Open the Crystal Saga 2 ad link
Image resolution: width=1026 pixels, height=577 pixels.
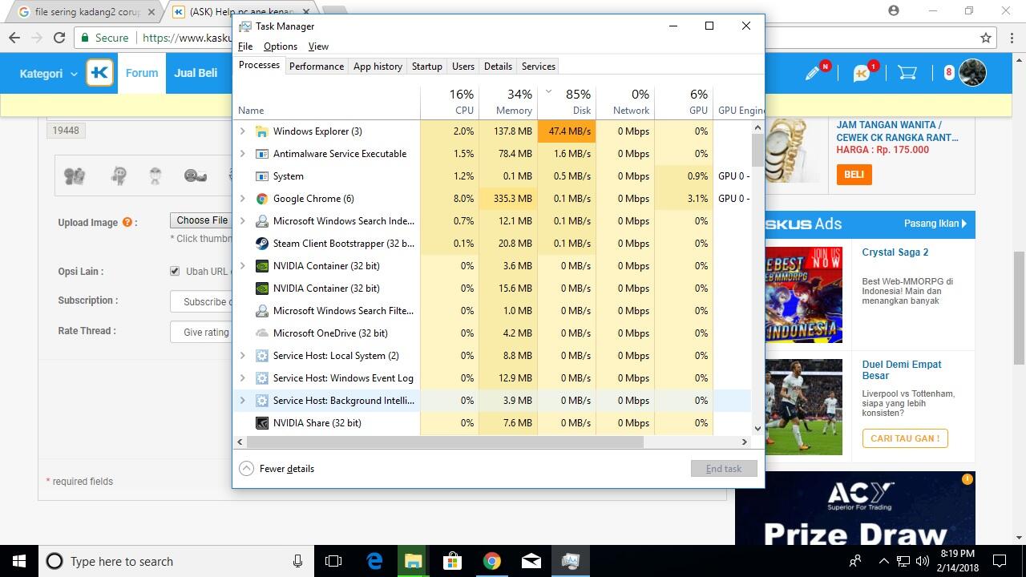(x=895, y=252)
